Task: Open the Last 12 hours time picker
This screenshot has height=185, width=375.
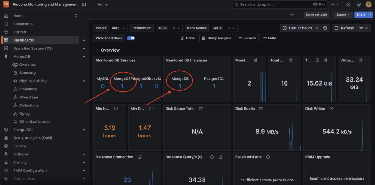Action: tap(300, 28)
